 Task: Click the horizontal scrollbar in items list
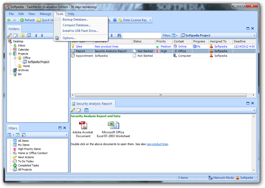click(x=161, y=95)
